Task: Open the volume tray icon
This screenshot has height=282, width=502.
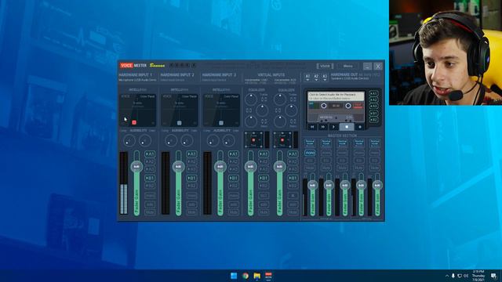Action: [x=466, y=276]
